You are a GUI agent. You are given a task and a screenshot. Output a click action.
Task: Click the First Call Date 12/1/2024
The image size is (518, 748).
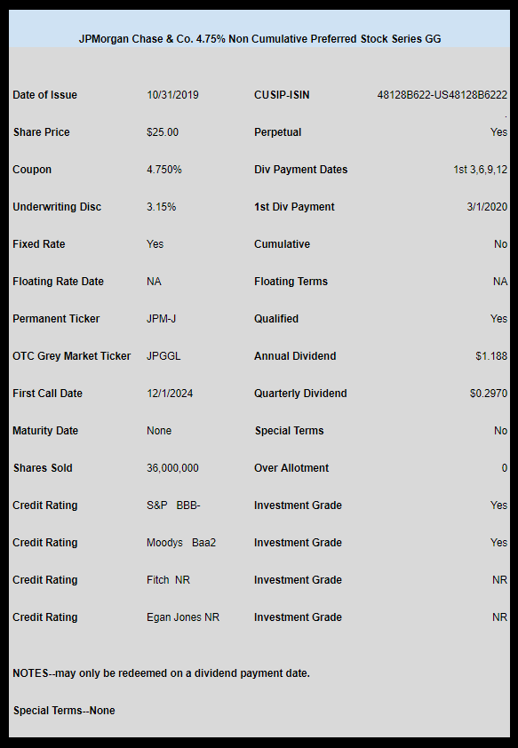point(170,393)
